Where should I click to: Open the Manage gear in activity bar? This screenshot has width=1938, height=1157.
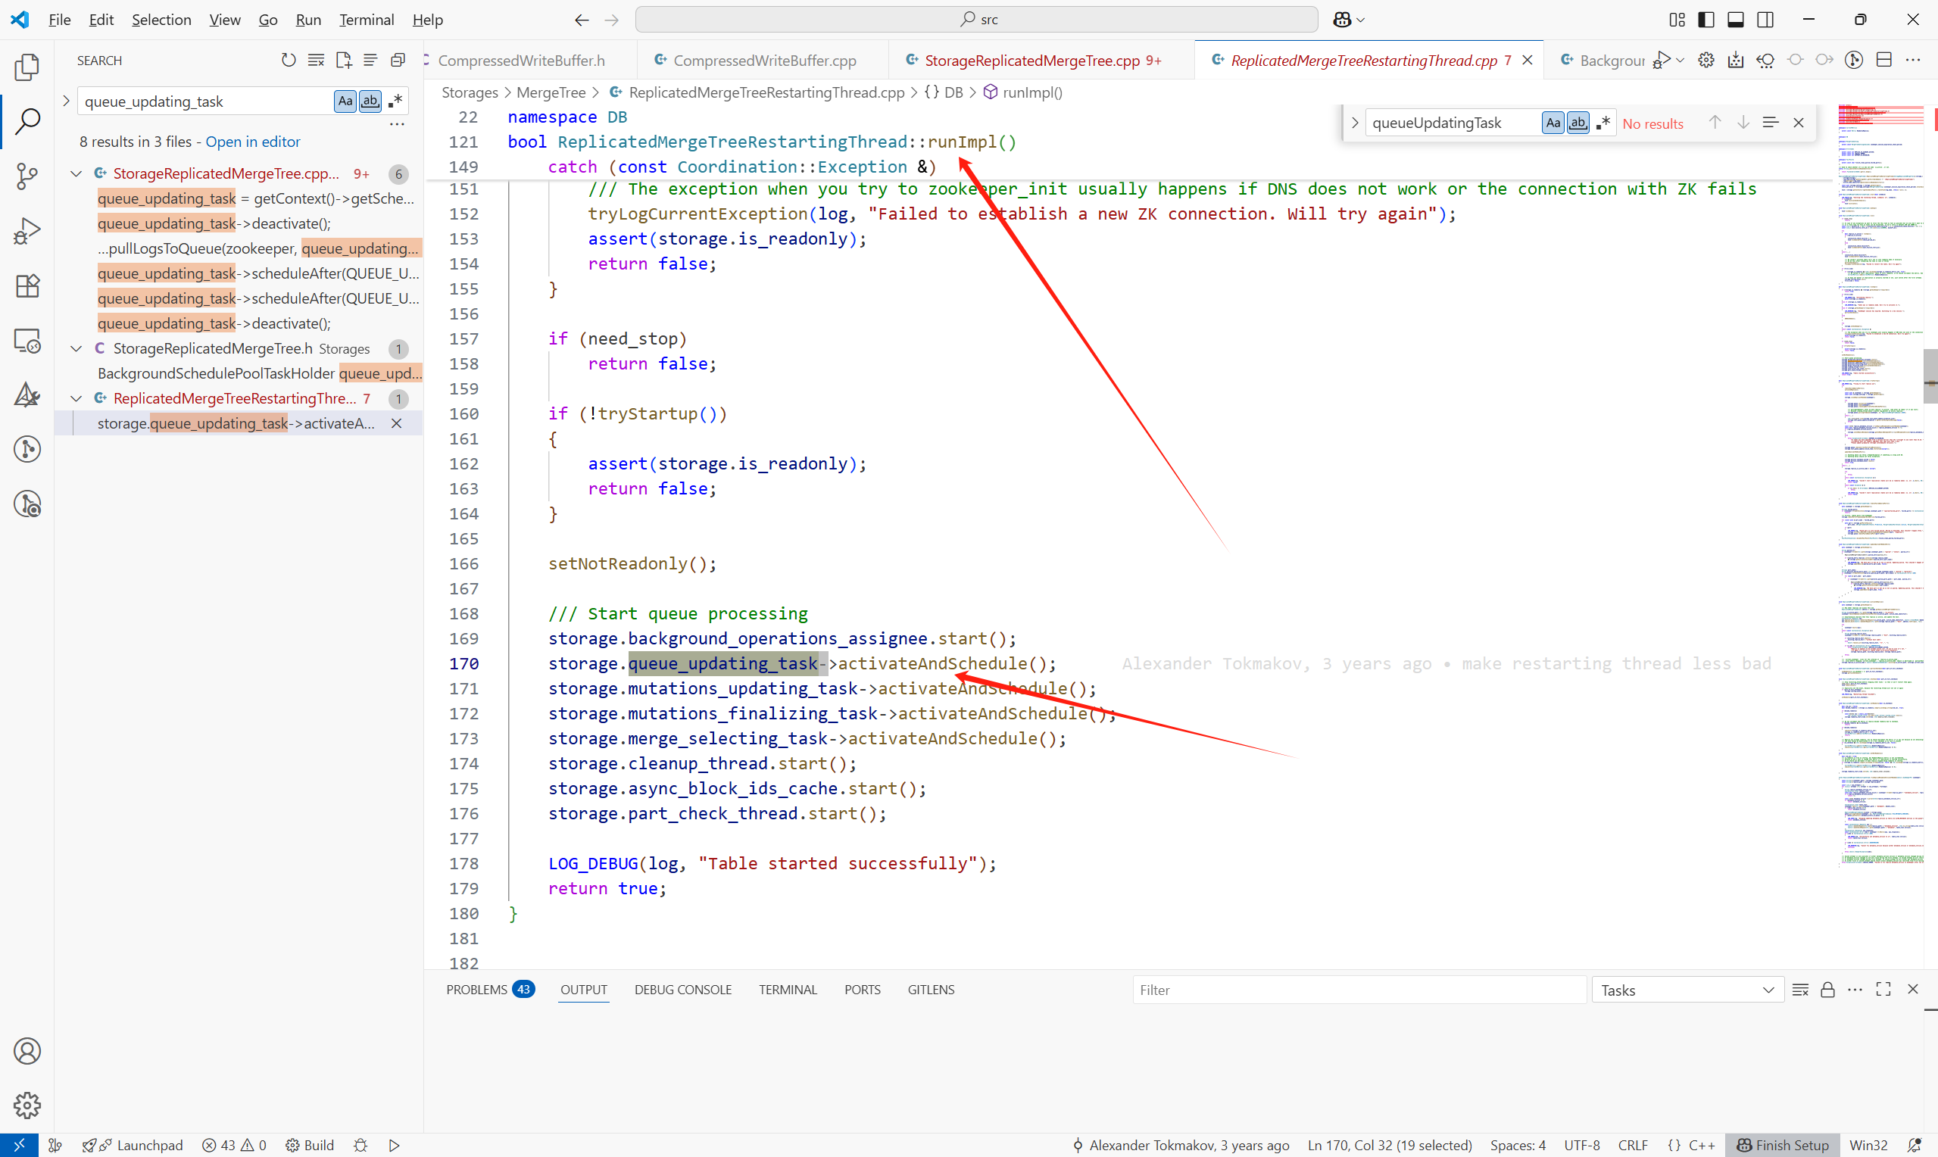click(x=27, y=1106)
